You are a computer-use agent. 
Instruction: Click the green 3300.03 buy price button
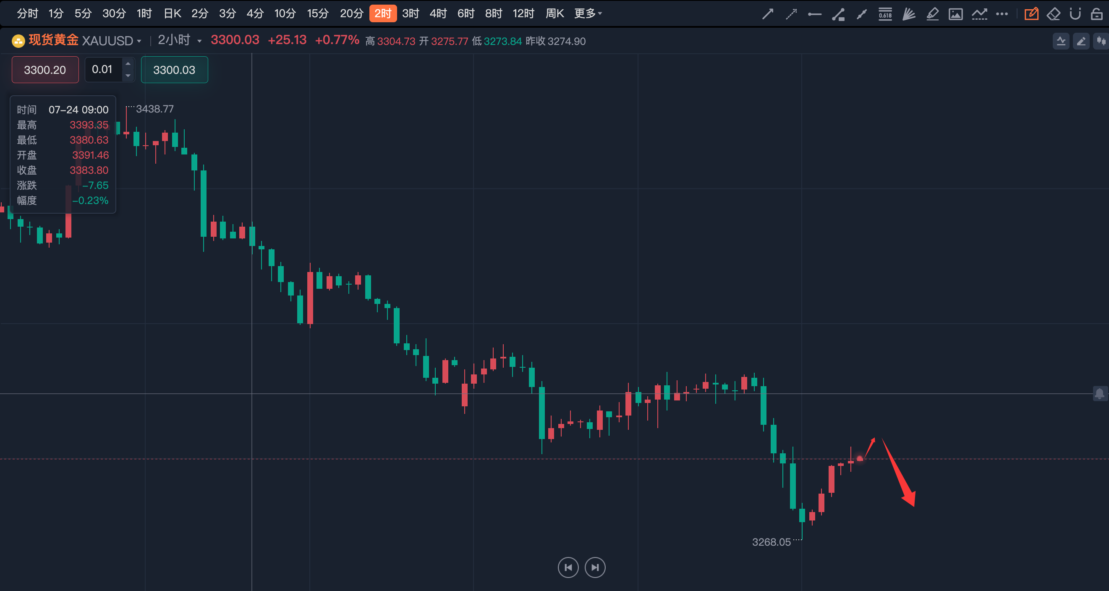pyautogui.click(x=174, y=70)
